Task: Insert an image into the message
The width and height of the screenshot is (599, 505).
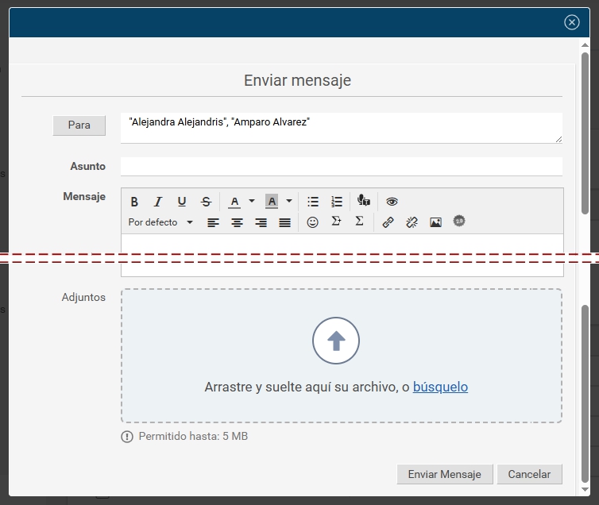Action: coord(435,222)
